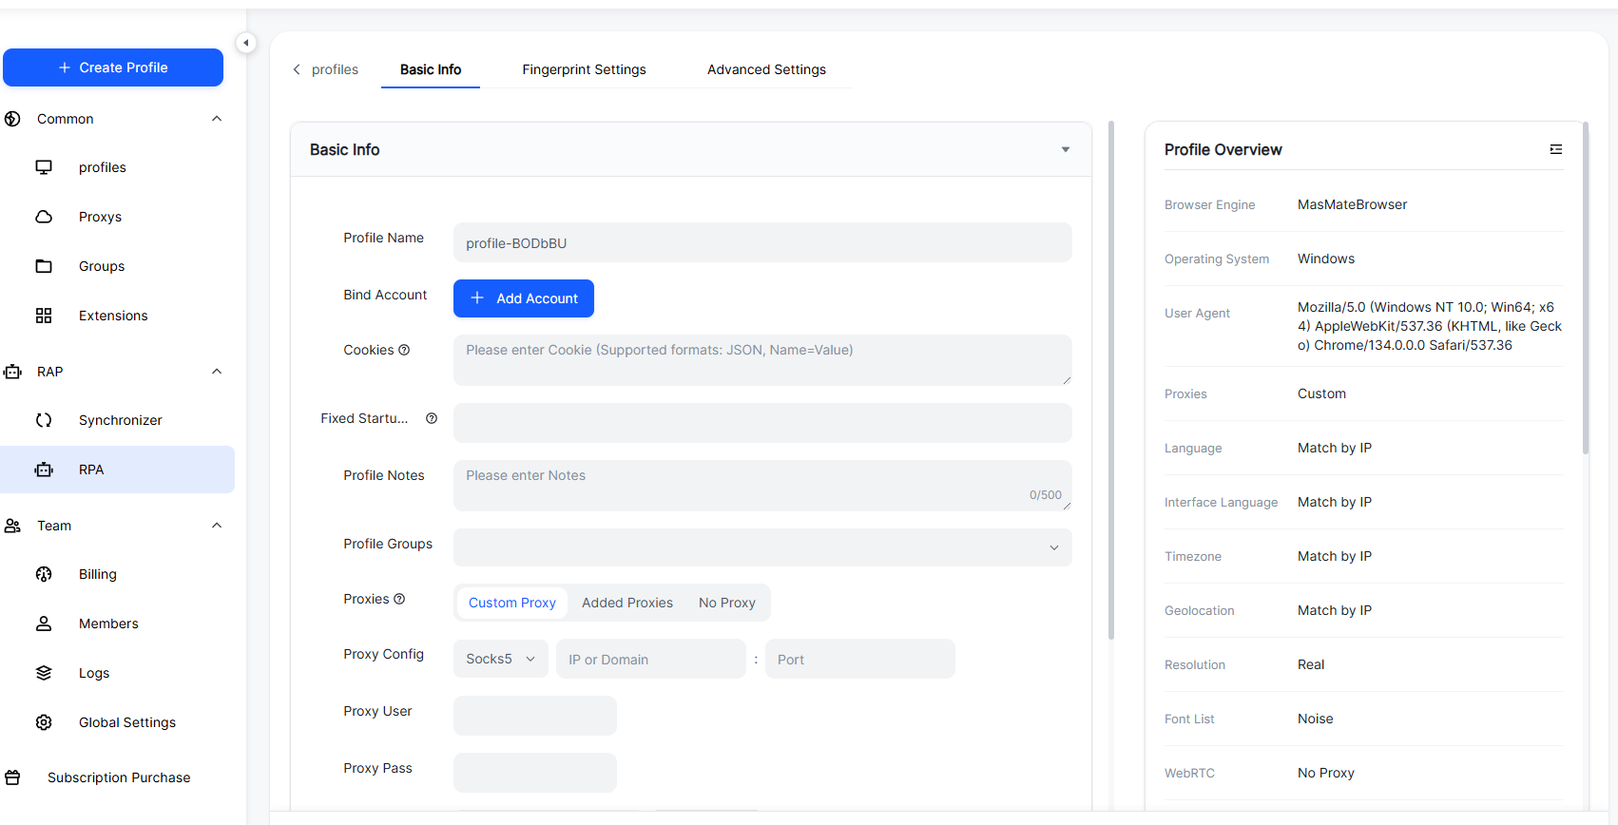
Task: Click the IP or Domain input field
Action: (x=651, y=659)
